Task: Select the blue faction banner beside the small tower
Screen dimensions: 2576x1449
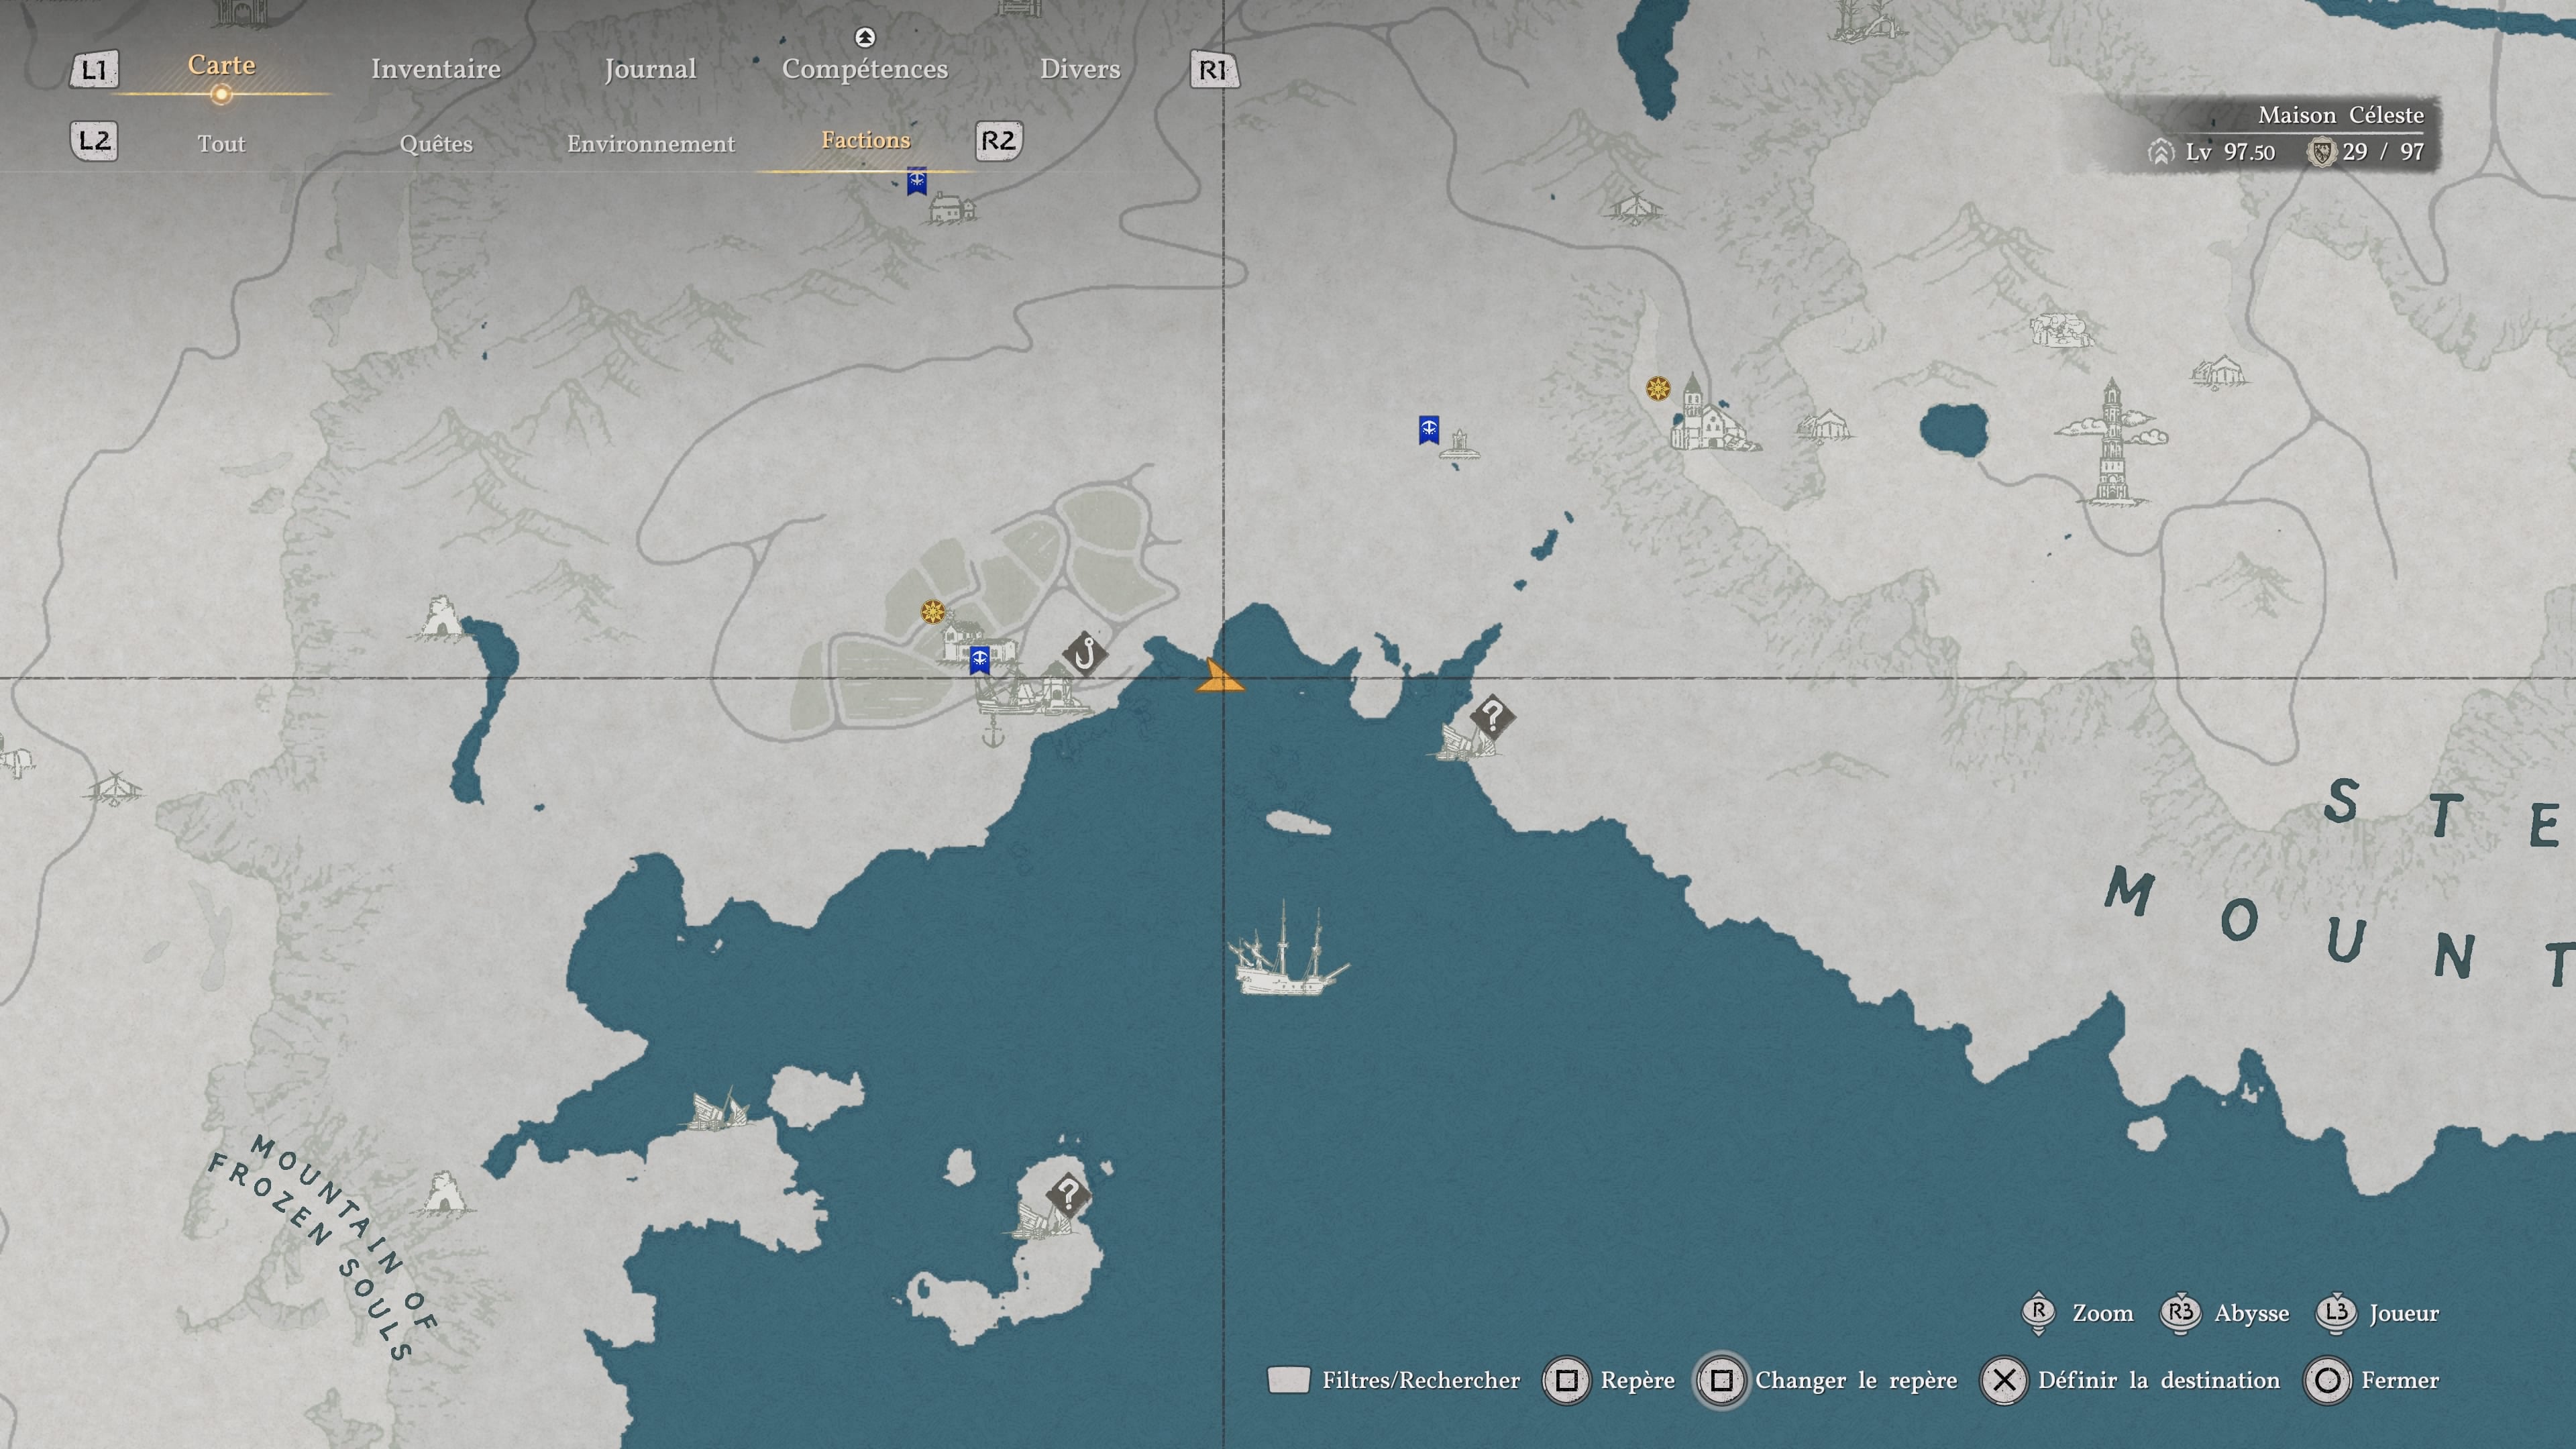Action: 1429,430
